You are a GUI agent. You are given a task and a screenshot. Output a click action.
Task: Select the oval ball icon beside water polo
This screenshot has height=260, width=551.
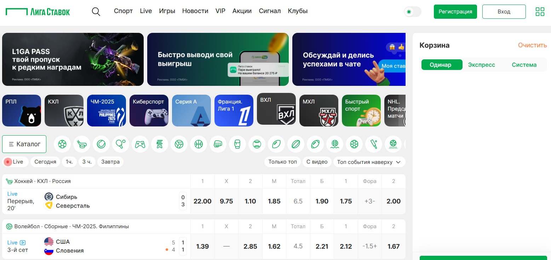coord(315,144)
